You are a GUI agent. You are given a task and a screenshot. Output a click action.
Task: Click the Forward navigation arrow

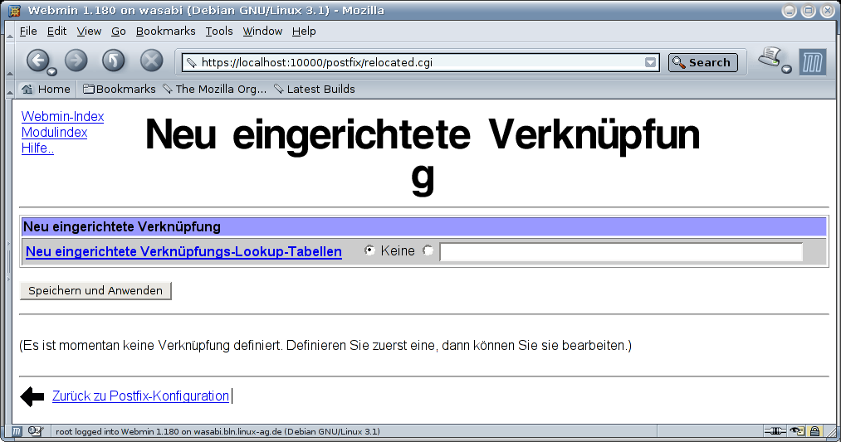(76, 61)
